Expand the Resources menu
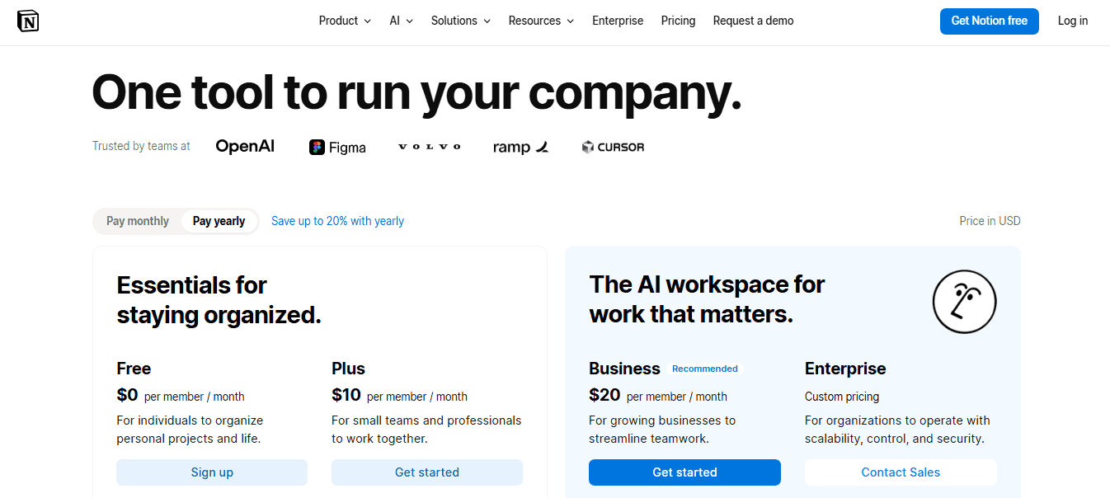 point(540,21)
